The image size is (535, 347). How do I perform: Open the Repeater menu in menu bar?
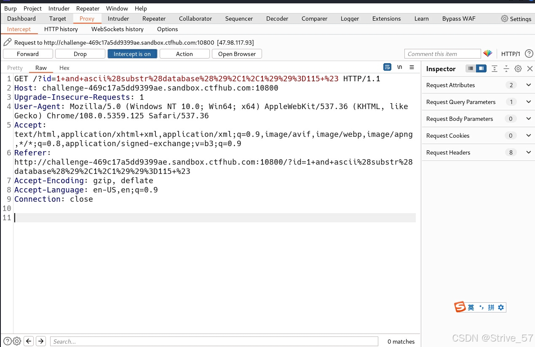88,8
